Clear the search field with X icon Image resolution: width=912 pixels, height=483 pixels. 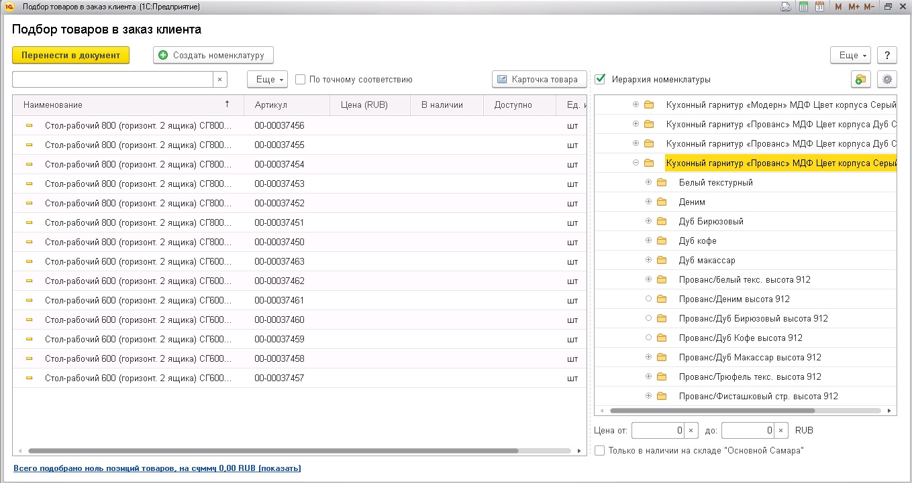tap(220, 80)
